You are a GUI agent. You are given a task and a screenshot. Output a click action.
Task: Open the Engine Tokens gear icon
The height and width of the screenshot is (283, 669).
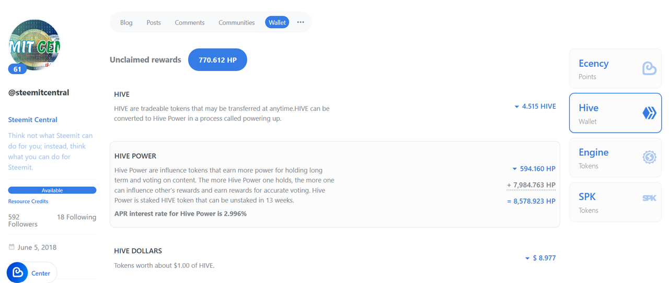pyautogui.click(x=649, y=157)
